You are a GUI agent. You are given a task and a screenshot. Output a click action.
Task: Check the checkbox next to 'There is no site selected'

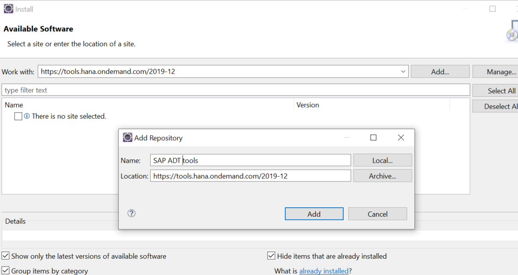click(18, 116)
